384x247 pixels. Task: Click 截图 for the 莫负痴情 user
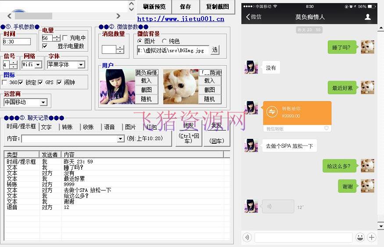pyautogui.click(x=147, y=90)
